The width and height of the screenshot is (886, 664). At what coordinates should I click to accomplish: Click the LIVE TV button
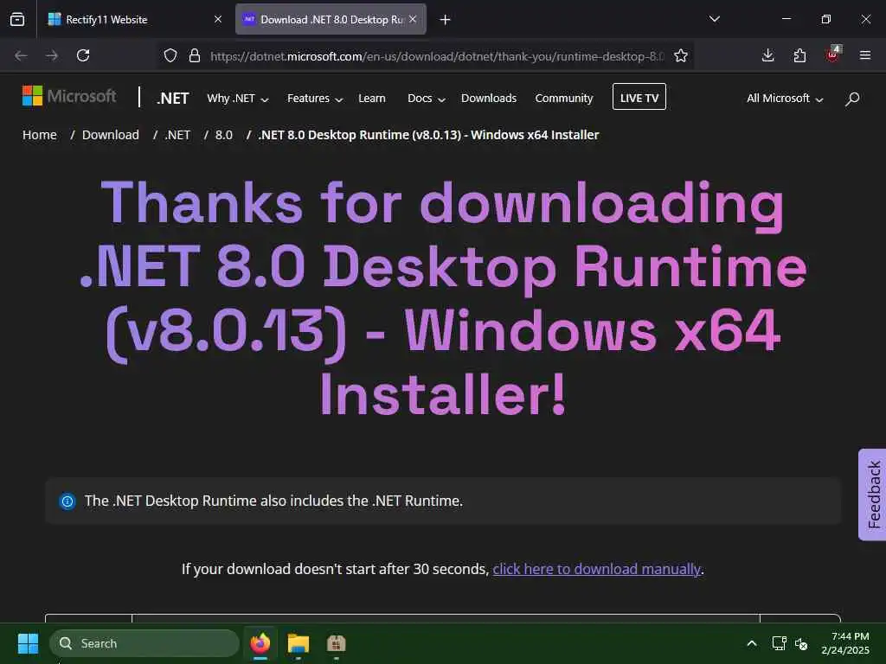639,97
